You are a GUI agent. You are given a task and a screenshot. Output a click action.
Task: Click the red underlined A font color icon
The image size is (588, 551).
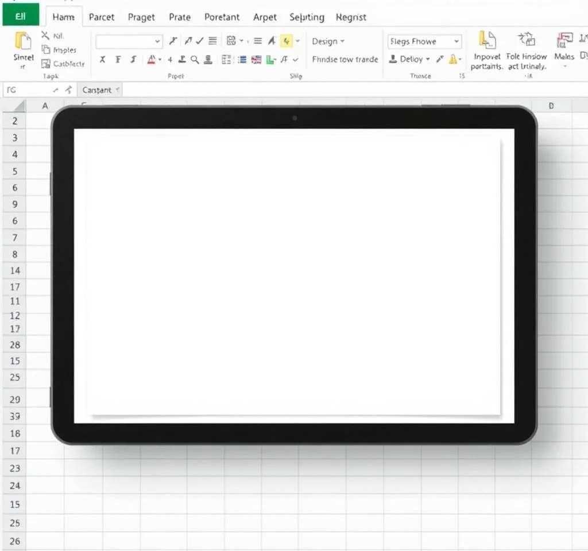point(152,59)
